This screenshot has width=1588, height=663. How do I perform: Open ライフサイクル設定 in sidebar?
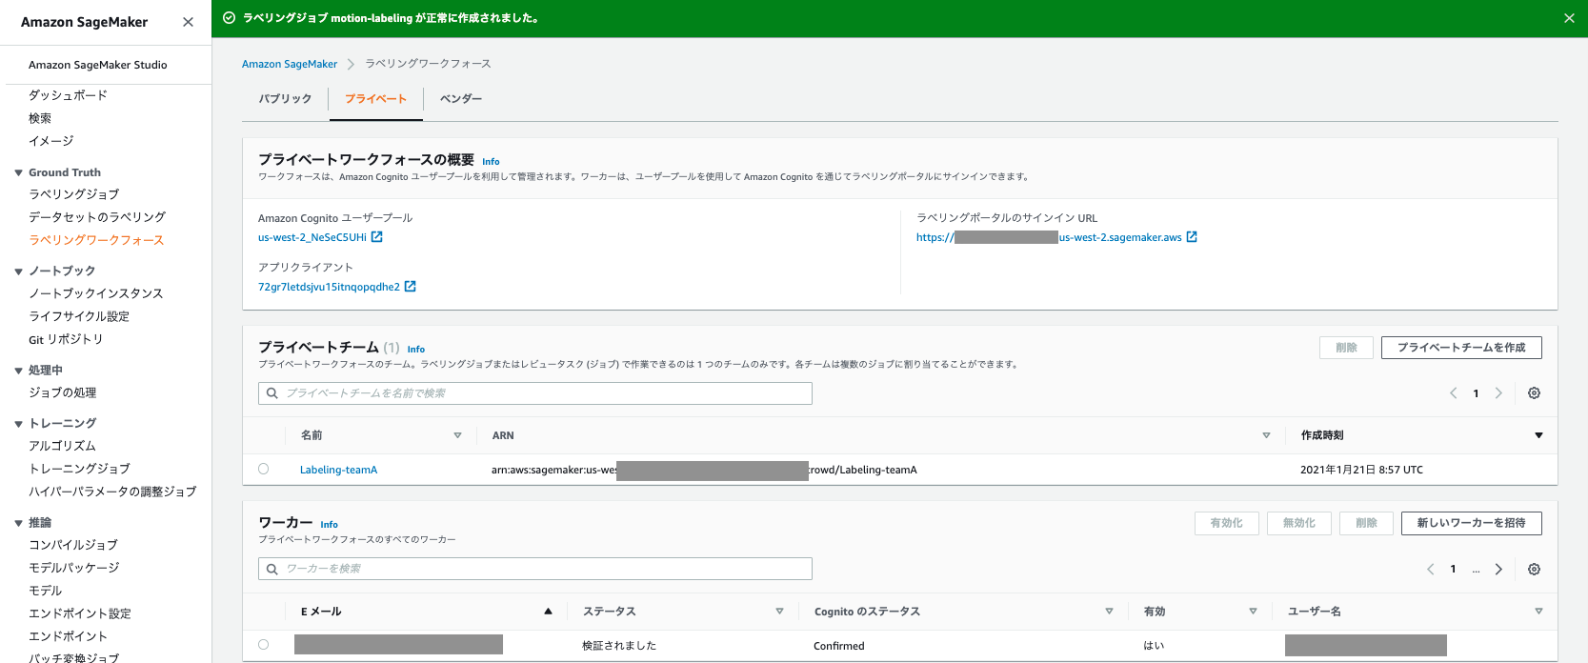tap(79, 316)
